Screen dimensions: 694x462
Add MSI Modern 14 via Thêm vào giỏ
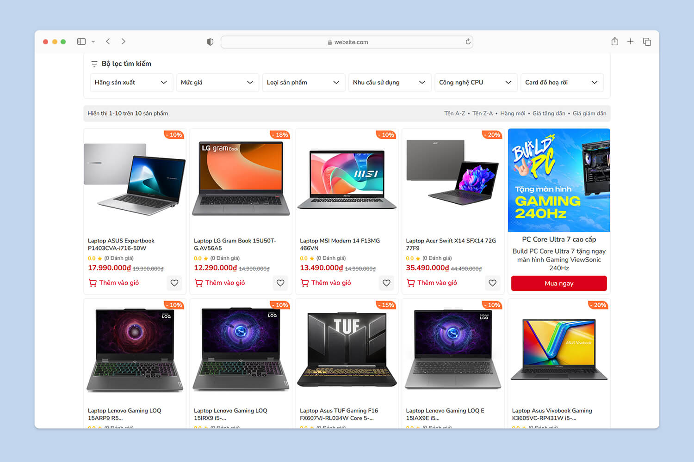[326, 283]
